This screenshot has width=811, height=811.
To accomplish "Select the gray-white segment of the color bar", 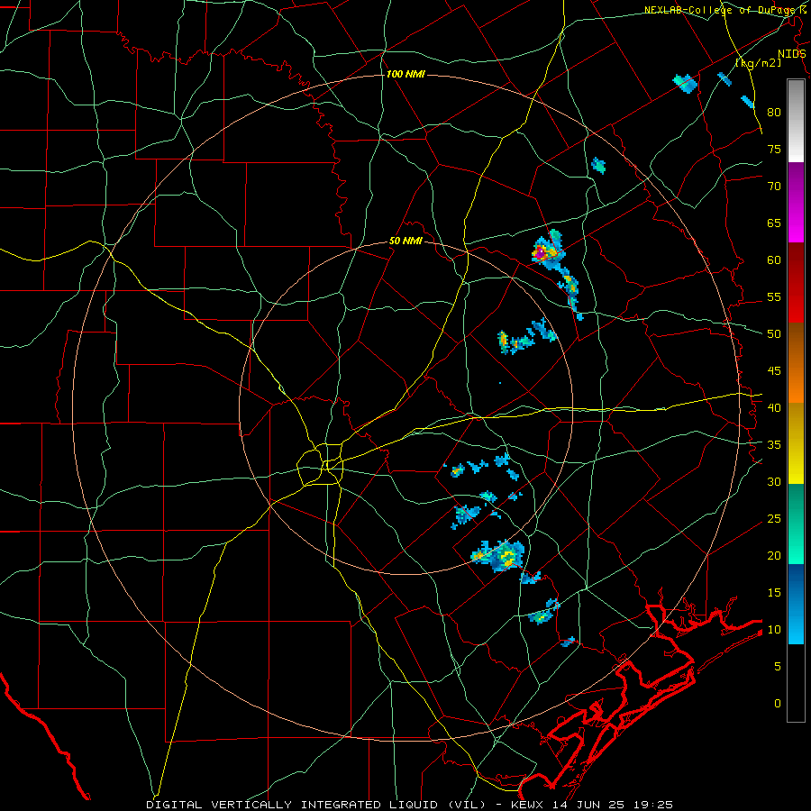I will coord(796,121).
